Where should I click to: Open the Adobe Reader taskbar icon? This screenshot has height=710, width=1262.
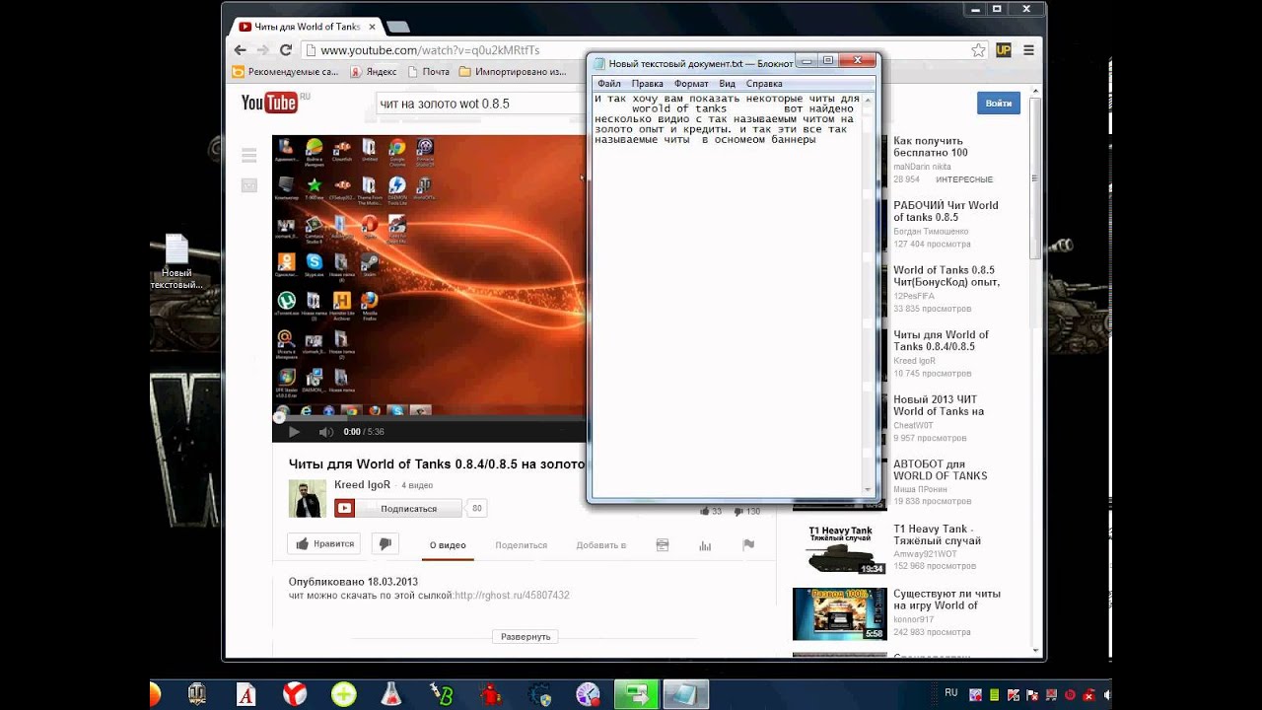coord(246,694)
